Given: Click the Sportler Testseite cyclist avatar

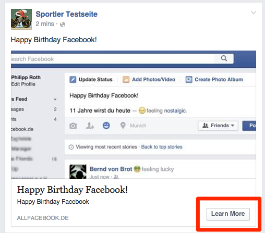Looking at the screenshot, I should [21, 19].
